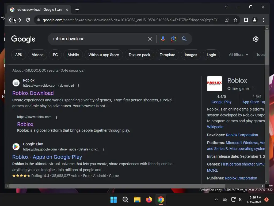
Task: Open volume control in system tray
Action: point(240,200)
